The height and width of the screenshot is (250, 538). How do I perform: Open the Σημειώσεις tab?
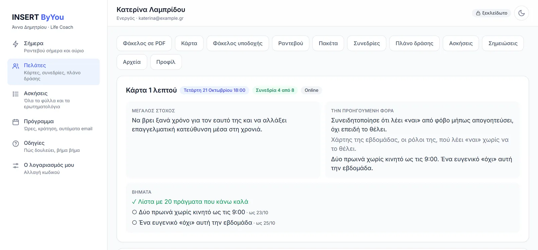click(x=503, y=43)
